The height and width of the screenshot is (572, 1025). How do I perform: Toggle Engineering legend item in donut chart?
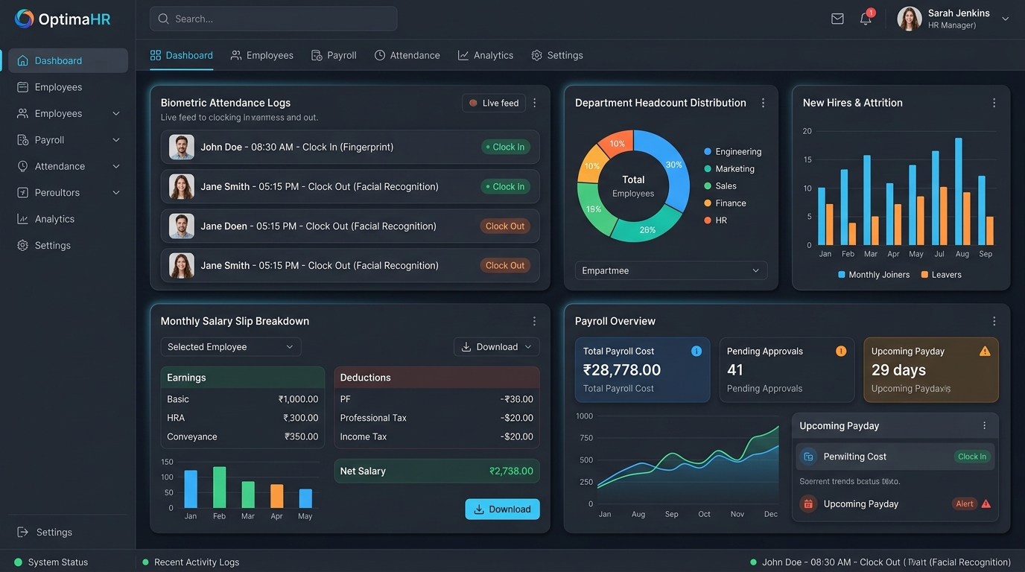[x=733, y=151]
